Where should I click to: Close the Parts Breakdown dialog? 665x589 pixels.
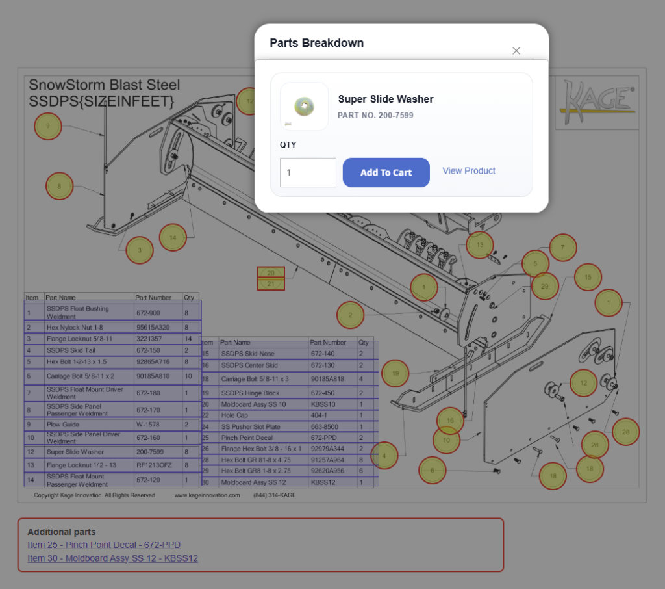(x=516, y=51)
